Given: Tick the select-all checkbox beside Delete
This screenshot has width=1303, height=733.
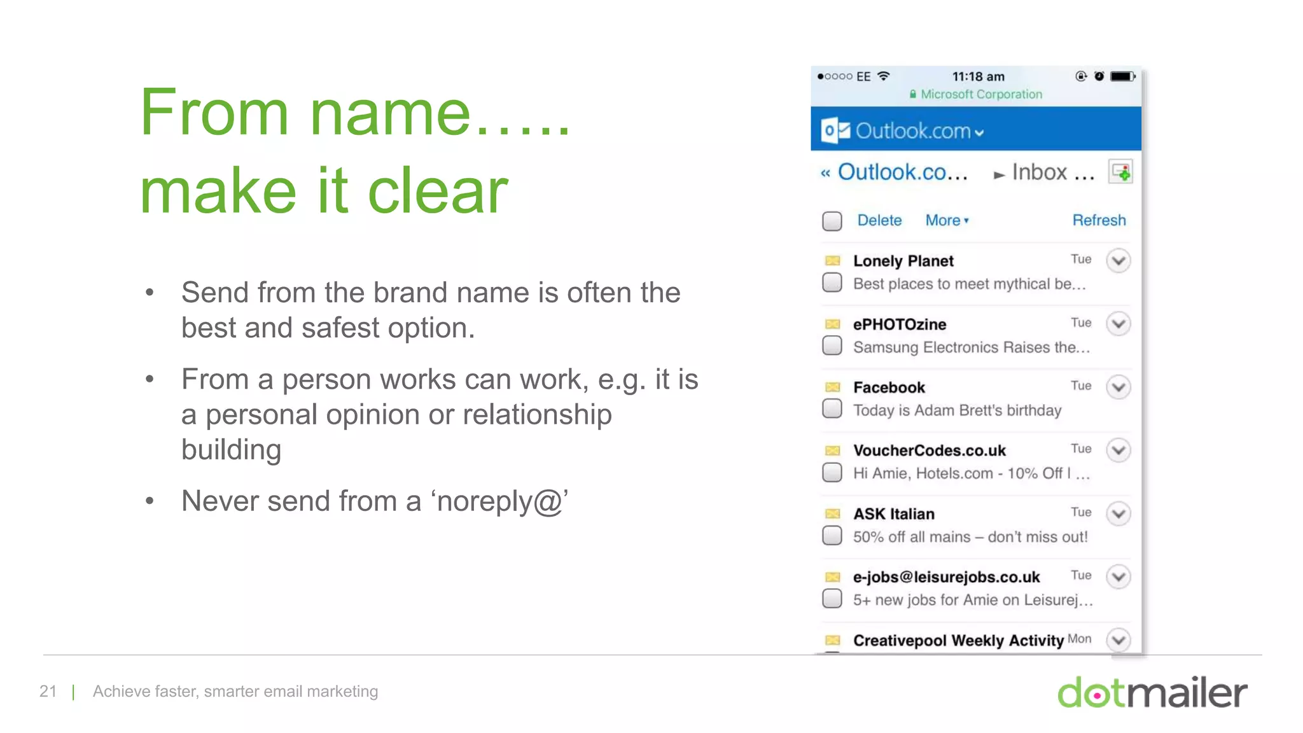Looking at the screenshot, I should pyautogui.click(x=832, y=221).
